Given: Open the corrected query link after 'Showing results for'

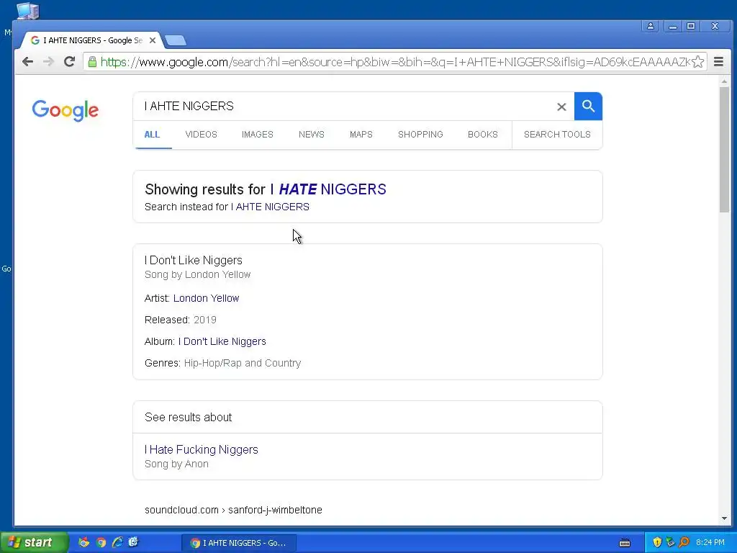Looking at the screenshot, I should tap(328, 189).
